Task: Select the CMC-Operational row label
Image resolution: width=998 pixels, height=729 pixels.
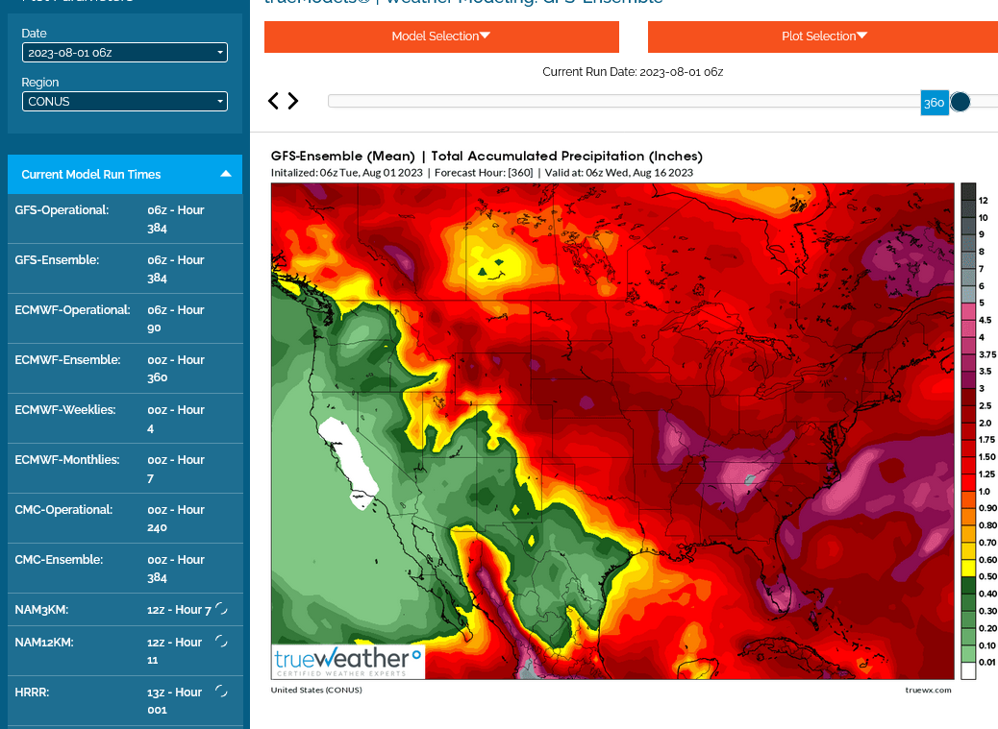Action: point(63,510)
